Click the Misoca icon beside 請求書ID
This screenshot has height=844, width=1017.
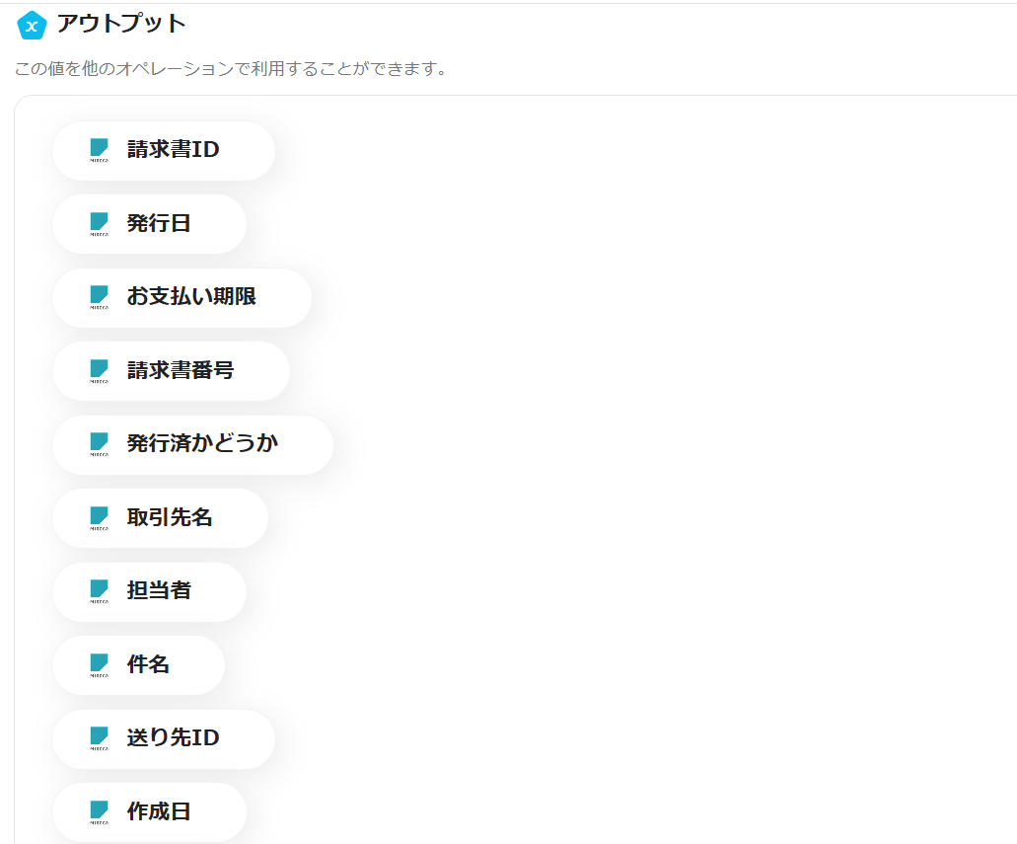tap(99, 150)
